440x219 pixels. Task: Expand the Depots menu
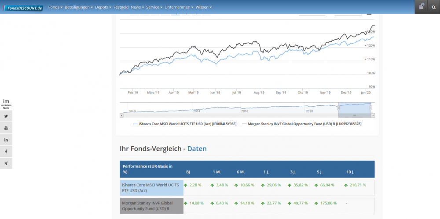[103, 7]
